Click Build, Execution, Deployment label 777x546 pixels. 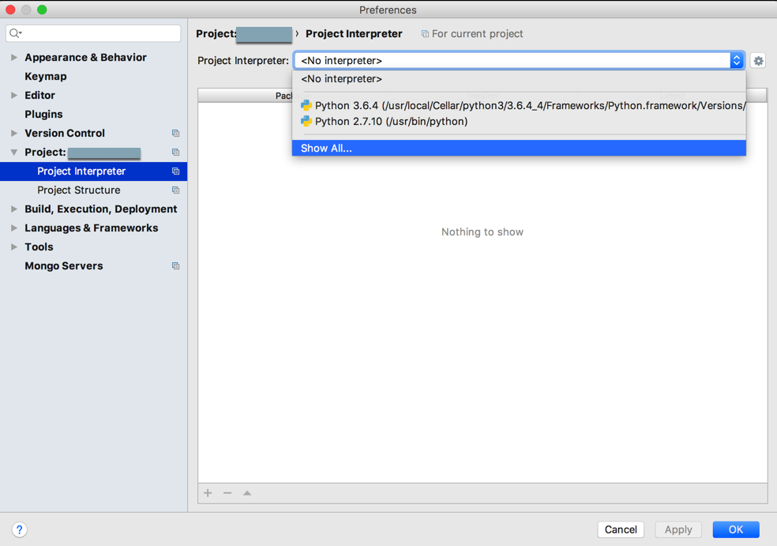click(100, 209)
